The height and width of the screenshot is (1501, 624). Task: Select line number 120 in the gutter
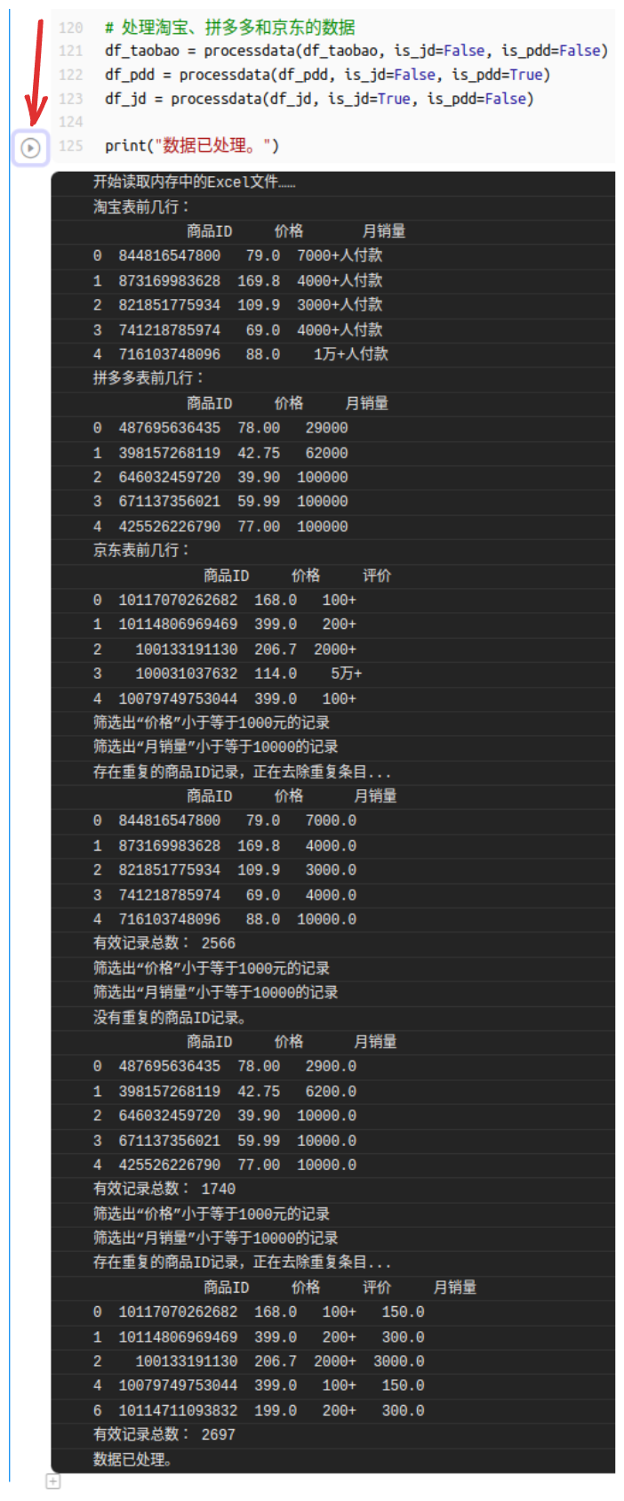click(x=70, y=28)
